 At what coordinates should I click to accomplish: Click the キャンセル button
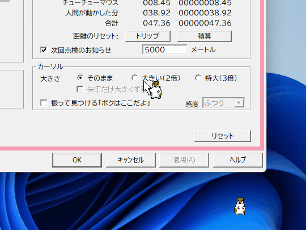(131, 160)
